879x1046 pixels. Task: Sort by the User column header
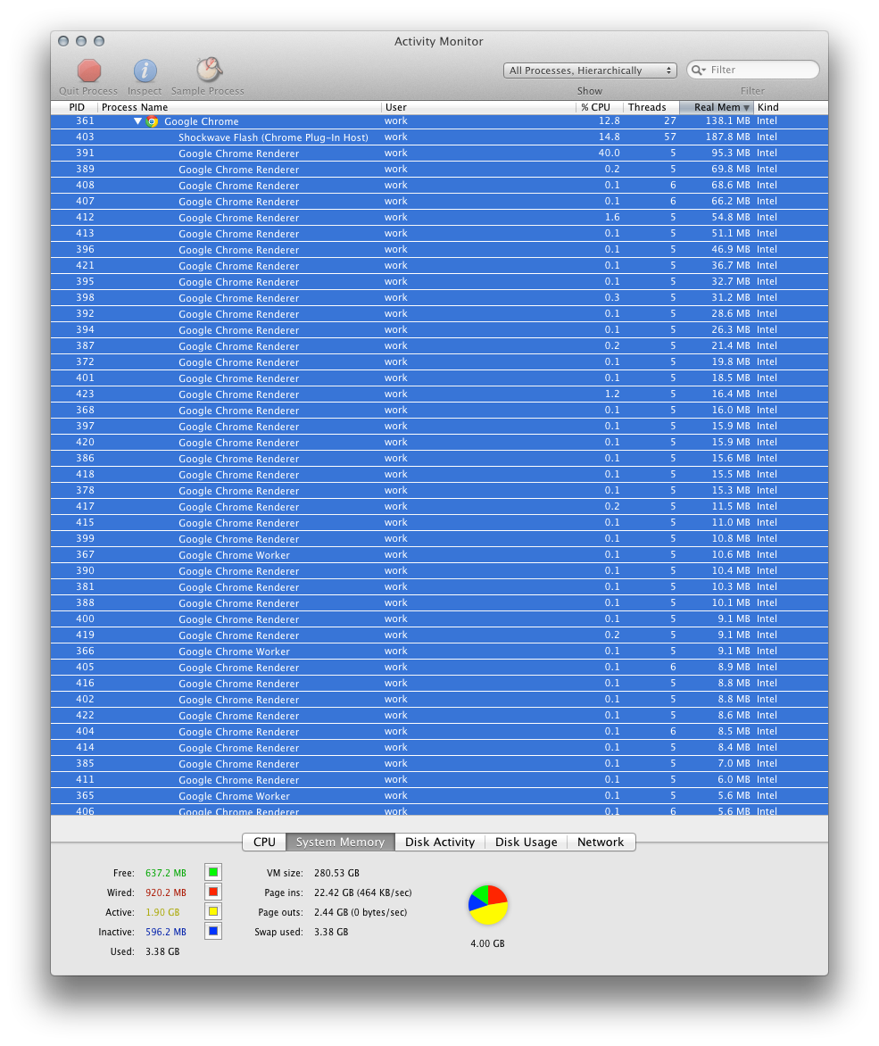(x=478, y=107)
